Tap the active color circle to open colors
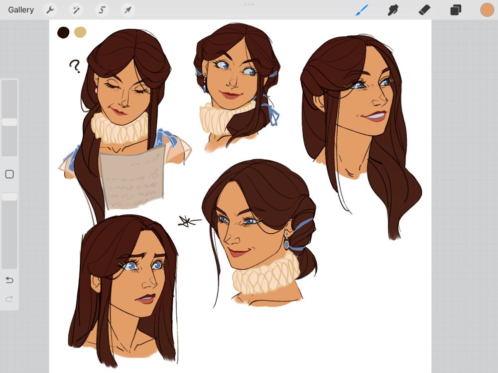The height and width of the screenshot is (373, 498). tap(486, 10)
